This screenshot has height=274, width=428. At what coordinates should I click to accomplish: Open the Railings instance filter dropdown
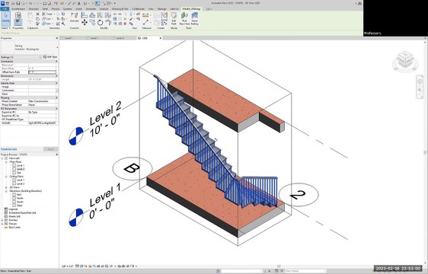pos(40,57)
